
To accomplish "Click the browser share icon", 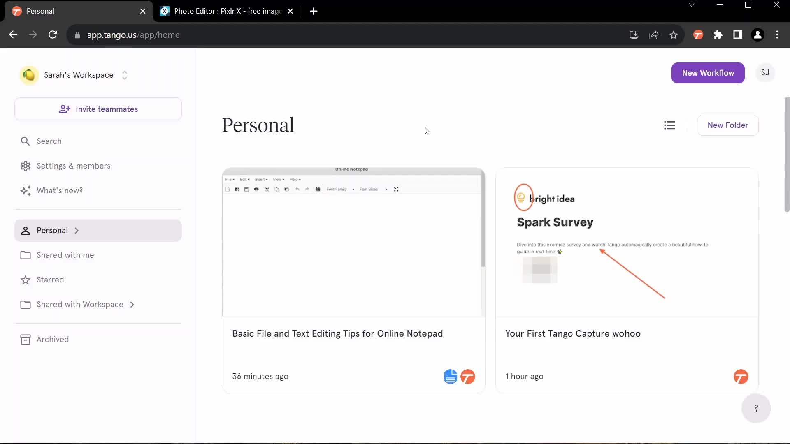I will [x=655, y=35].
